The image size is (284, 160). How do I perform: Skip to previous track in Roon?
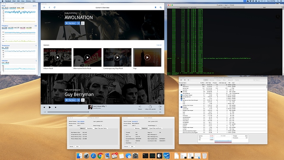click(x=44, y=107)
